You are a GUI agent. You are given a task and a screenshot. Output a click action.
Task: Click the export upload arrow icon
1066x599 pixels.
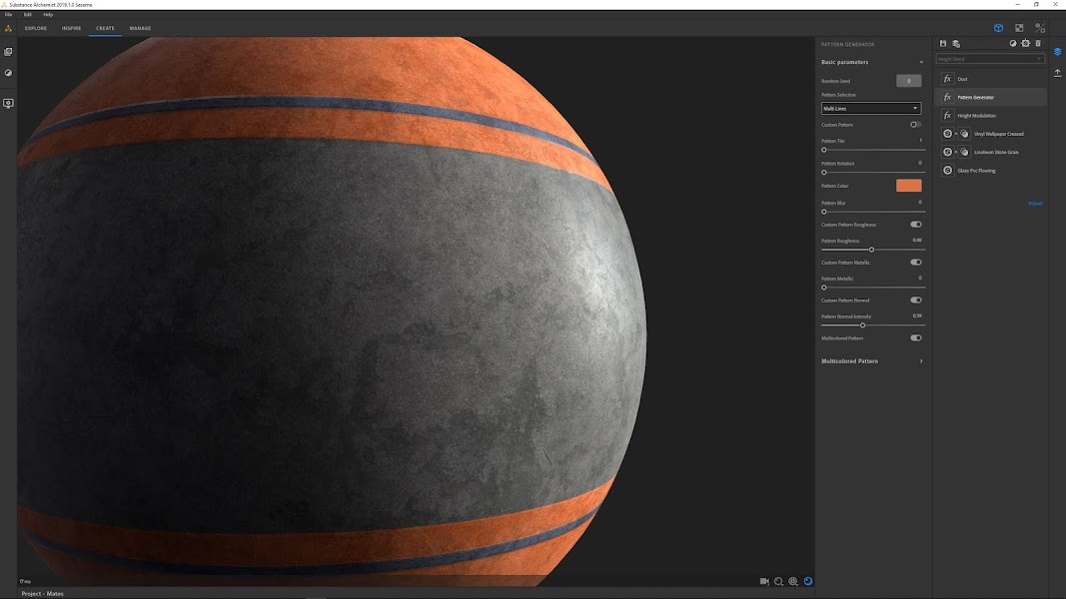tap(1057, 73)
